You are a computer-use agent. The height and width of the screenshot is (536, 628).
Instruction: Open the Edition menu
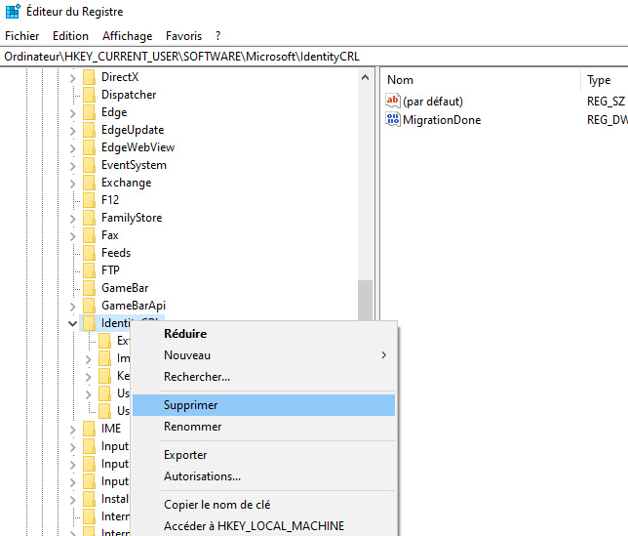pyautogui.click(x=70, y=36)
